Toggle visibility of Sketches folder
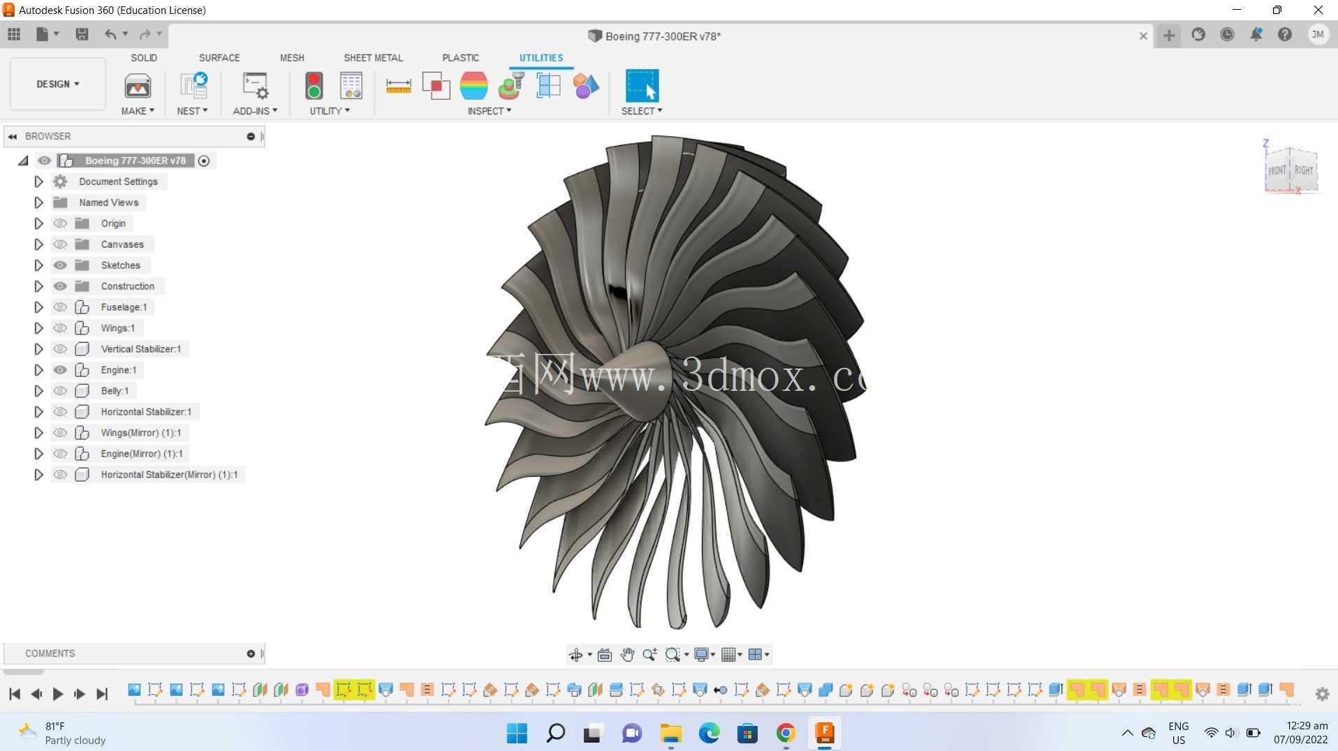The height and width of the screenshot is (751, 1338). coord(60,265)
